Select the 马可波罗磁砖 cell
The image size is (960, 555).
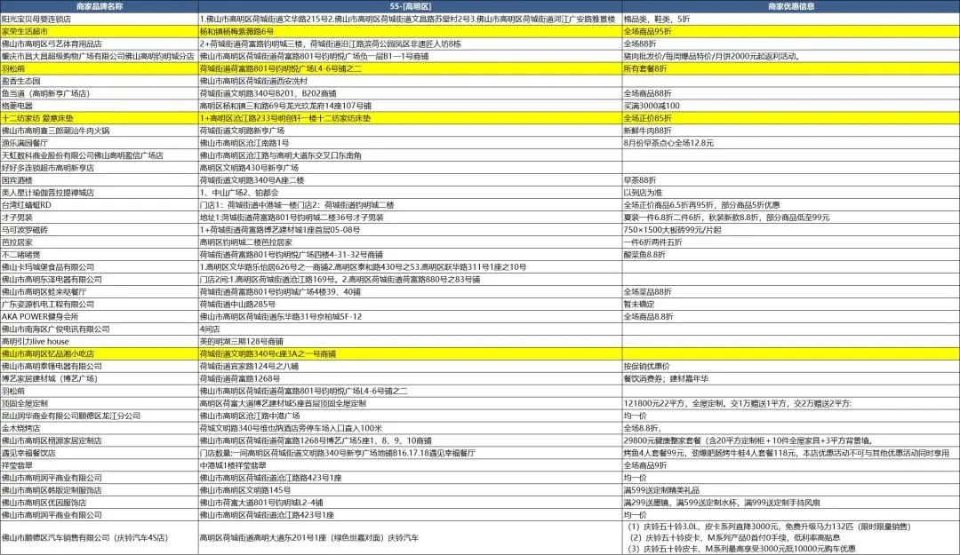pos(100,230)
